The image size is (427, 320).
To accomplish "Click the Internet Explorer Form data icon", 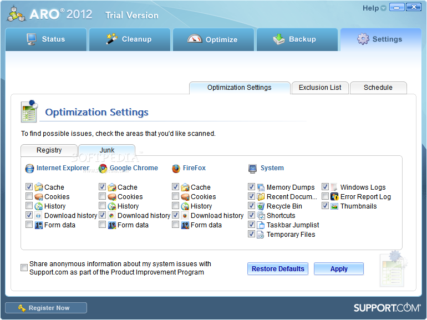I will (x=39, y=225).
